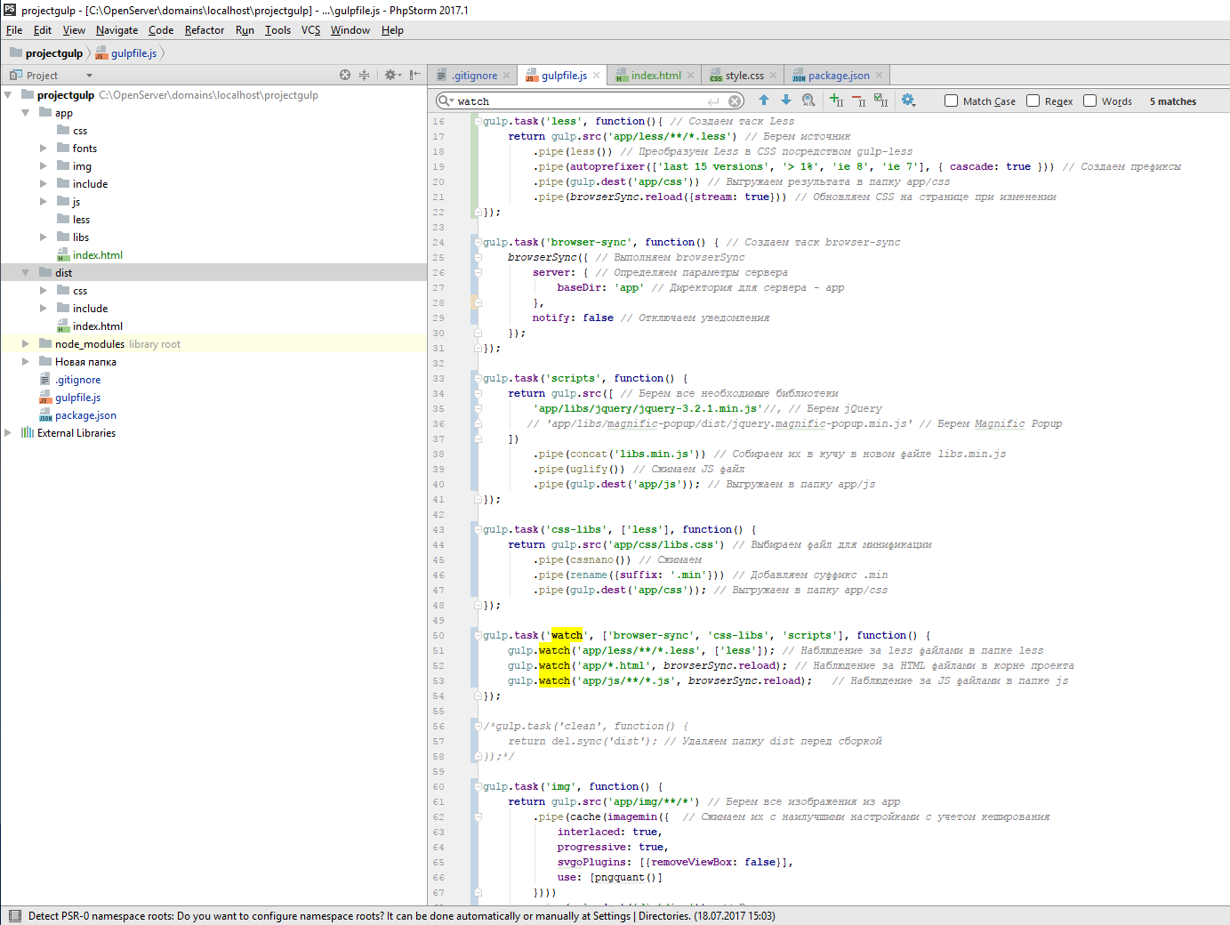Select all occurrences icon
Viewport: 1230px width, 925px height.
click(880, 101)
